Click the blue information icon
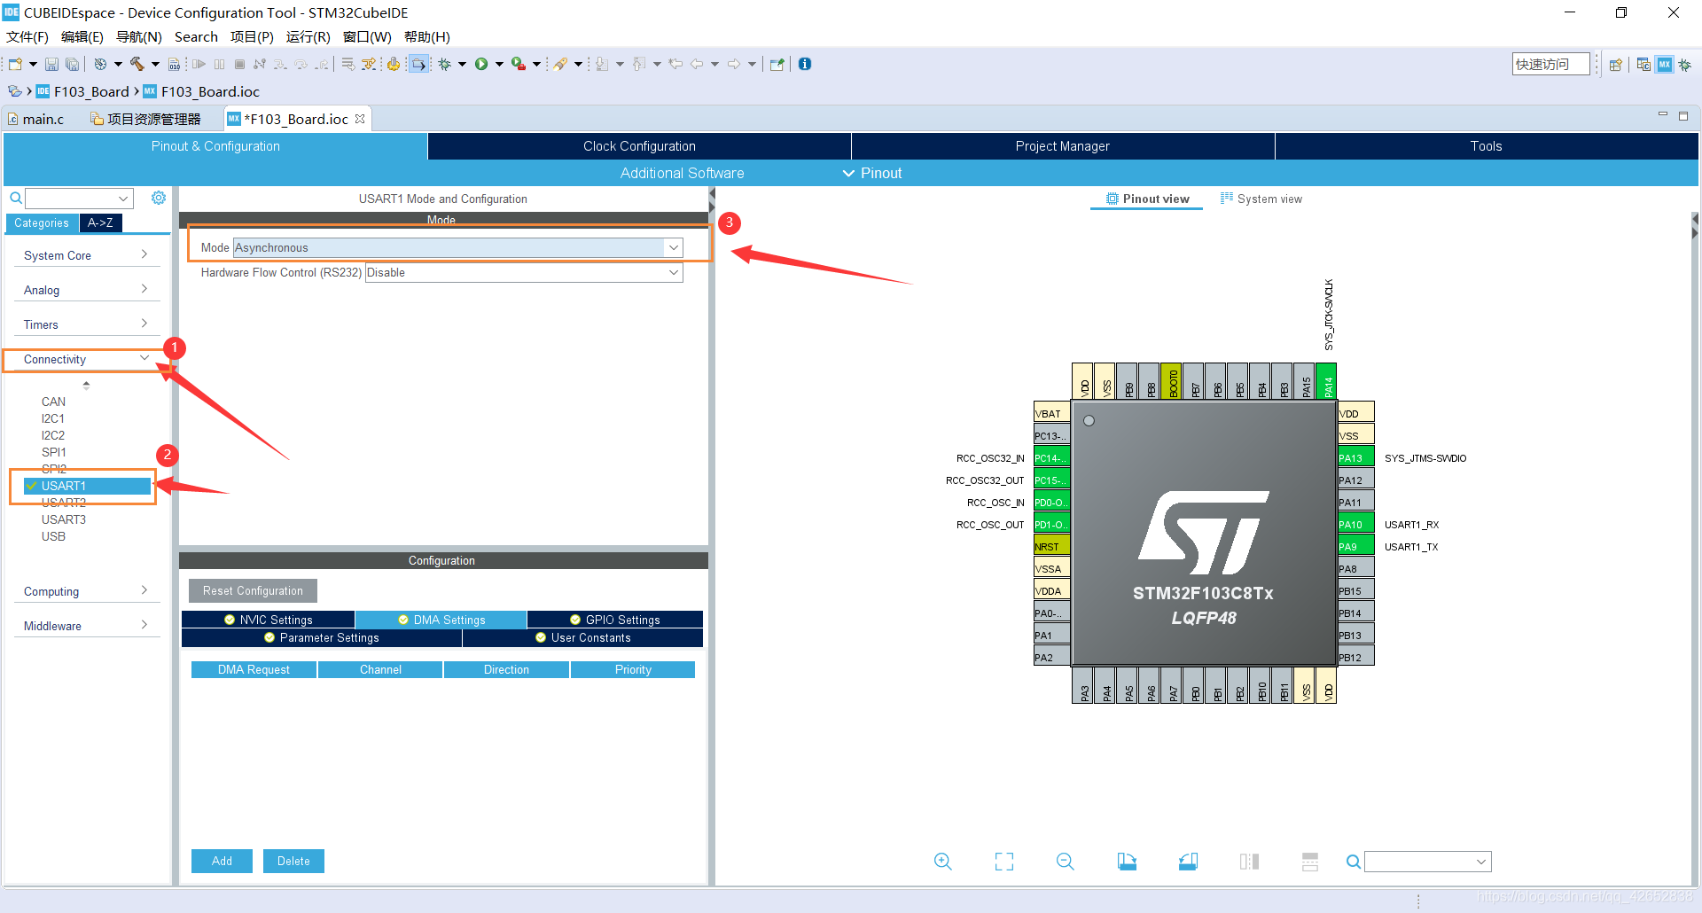1702x913 pixels. (x=805, y=64)
